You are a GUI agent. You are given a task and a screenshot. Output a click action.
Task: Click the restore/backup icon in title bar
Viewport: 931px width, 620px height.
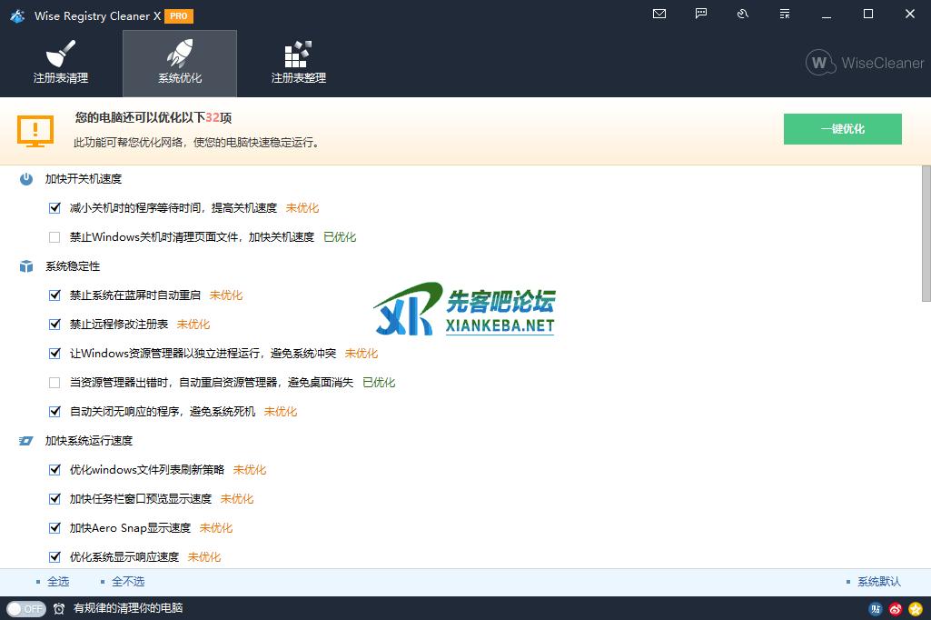[x=742, y=14]
